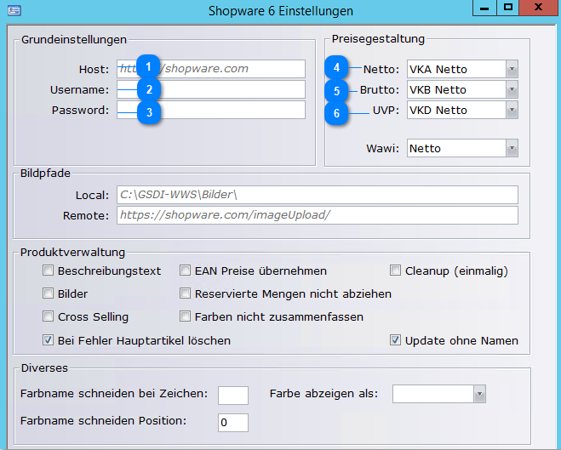
Task: Maximize the Shopware 6 Einstellungen window
Action: coord(507,8)
